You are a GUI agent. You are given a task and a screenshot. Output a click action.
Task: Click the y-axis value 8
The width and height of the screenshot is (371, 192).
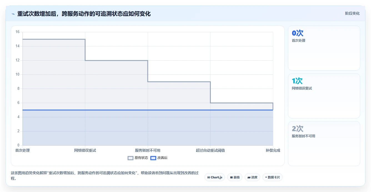pos(18,89)
